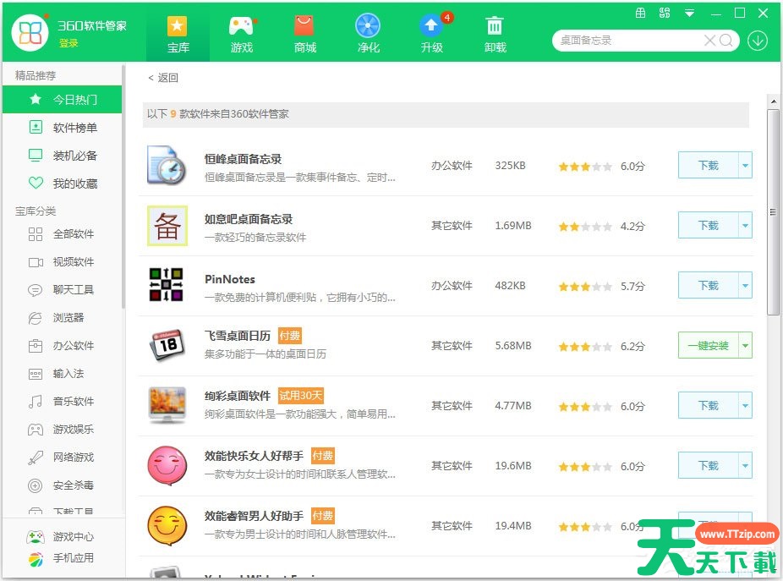This screenshot has width=783, height=581.
Task: Click the 绚彩桌面软件 app icon
Action: (x=167, y=405)
